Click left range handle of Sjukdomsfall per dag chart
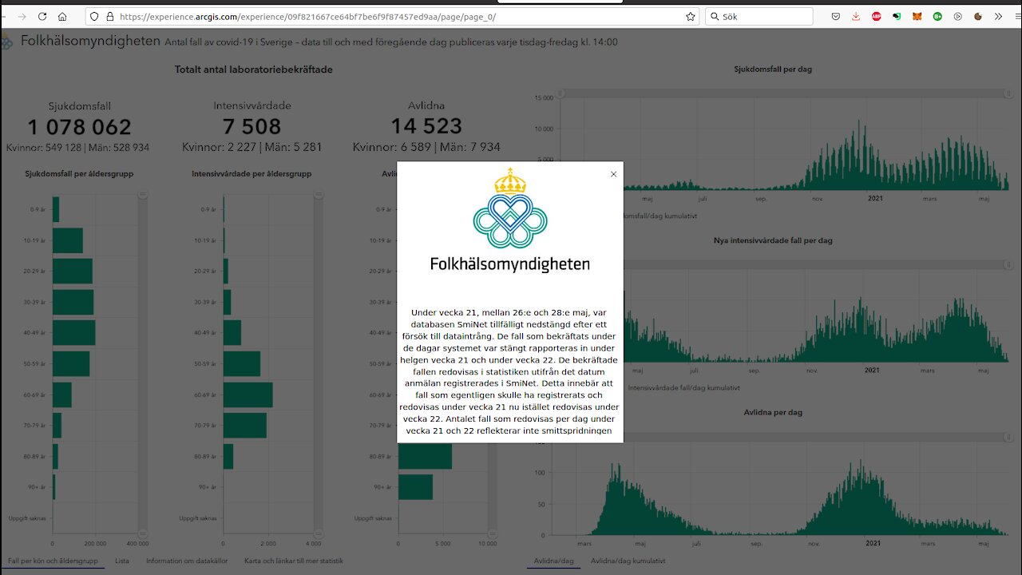Viewport: 1022px width, 575px height. click(x=561, y=93)
